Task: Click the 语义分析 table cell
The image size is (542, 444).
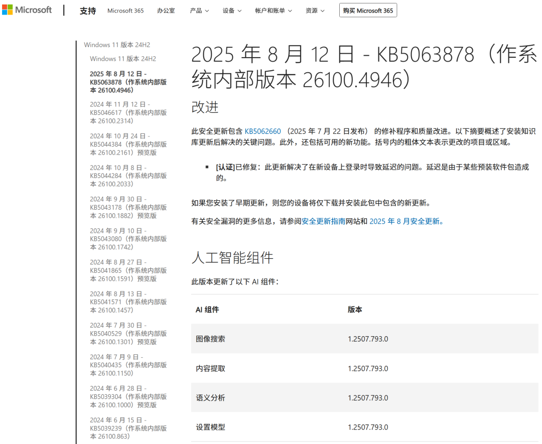Action: 210,398
